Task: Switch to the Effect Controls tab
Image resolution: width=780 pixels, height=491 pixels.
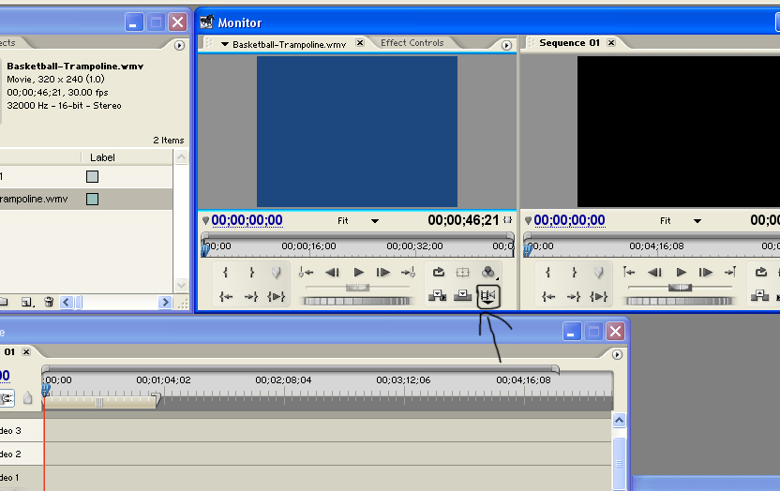Action: (x=412, y=43)
